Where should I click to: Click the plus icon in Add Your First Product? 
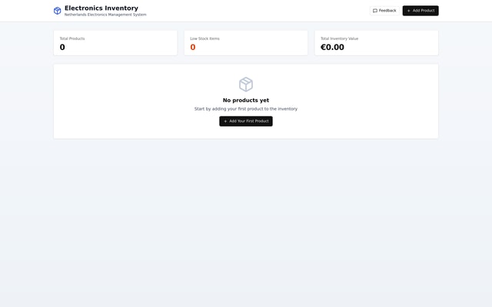(x=225, y=121)
